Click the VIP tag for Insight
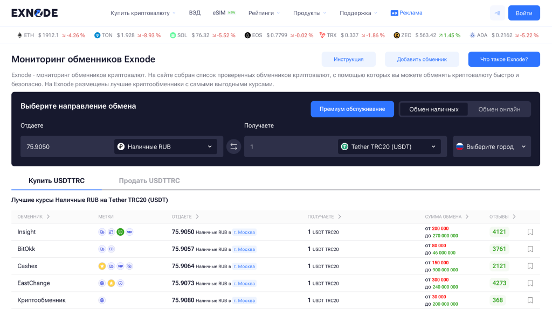552x309 pixels. (x=129, y=232)
